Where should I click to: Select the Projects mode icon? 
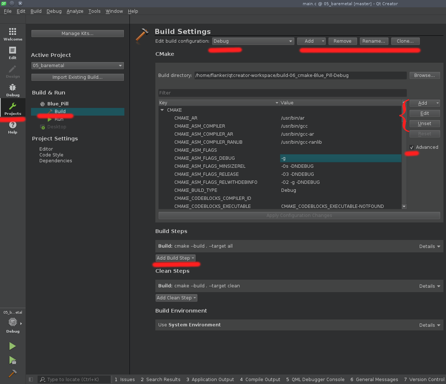click(x=12, y=108)
